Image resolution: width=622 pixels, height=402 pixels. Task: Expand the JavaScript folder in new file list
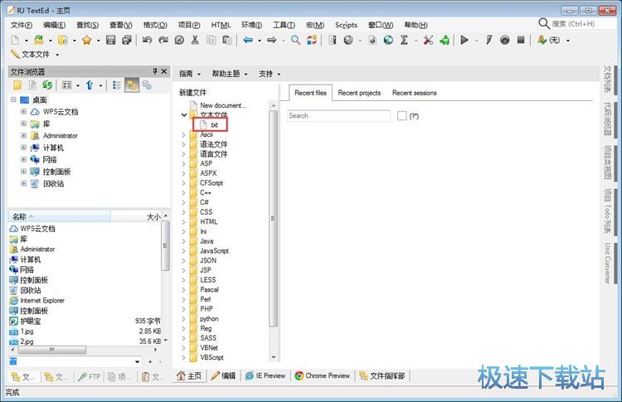pyautogui.click(x=184, y=250)
